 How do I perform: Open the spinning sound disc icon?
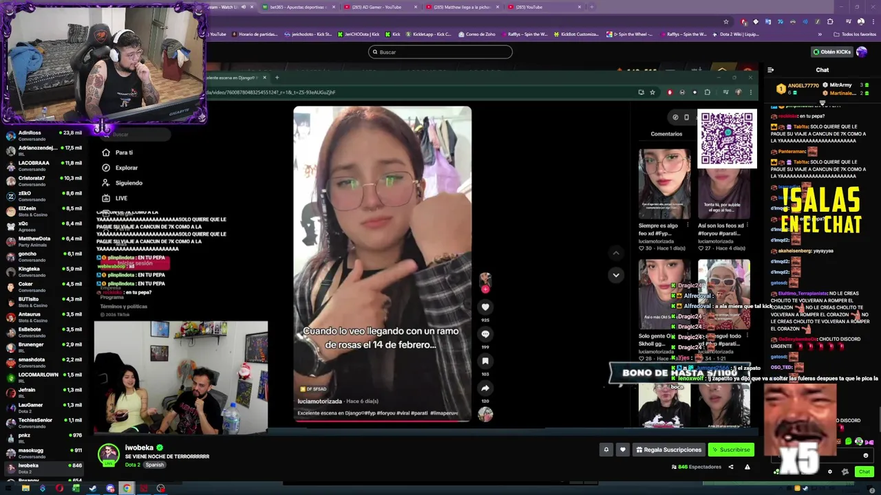(x=485, y=414)
